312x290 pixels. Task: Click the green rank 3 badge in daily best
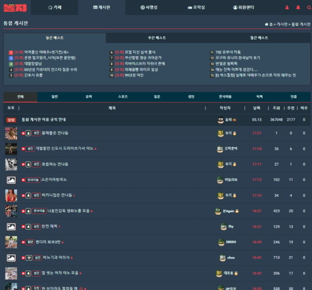tap(11, 64)
